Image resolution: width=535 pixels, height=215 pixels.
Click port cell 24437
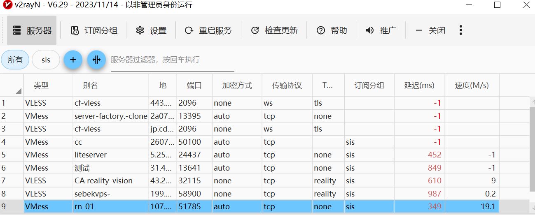189,155
